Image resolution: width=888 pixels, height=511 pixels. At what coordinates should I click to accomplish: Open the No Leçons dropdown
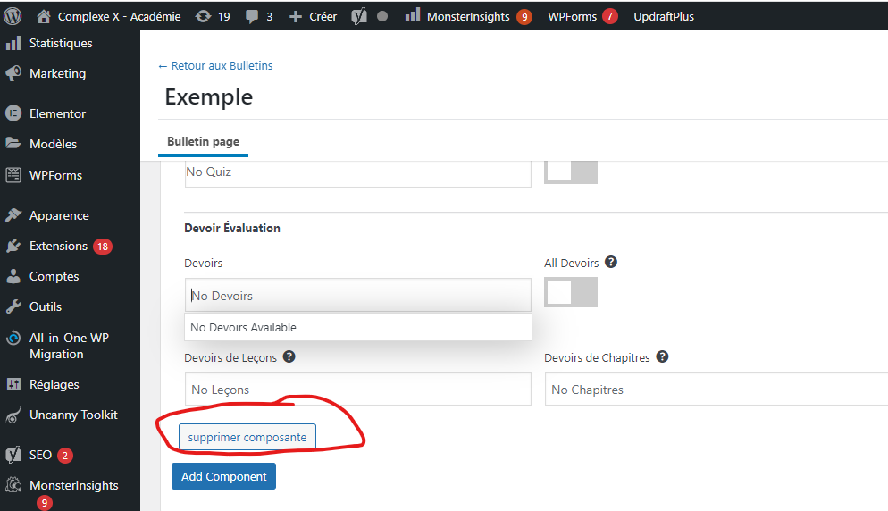click(x=357, y=390)
